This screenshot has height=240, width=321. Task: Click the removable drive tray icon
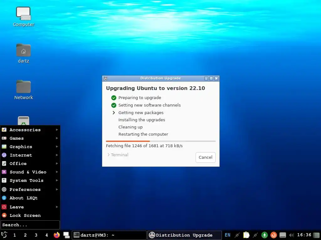point(283,235)
